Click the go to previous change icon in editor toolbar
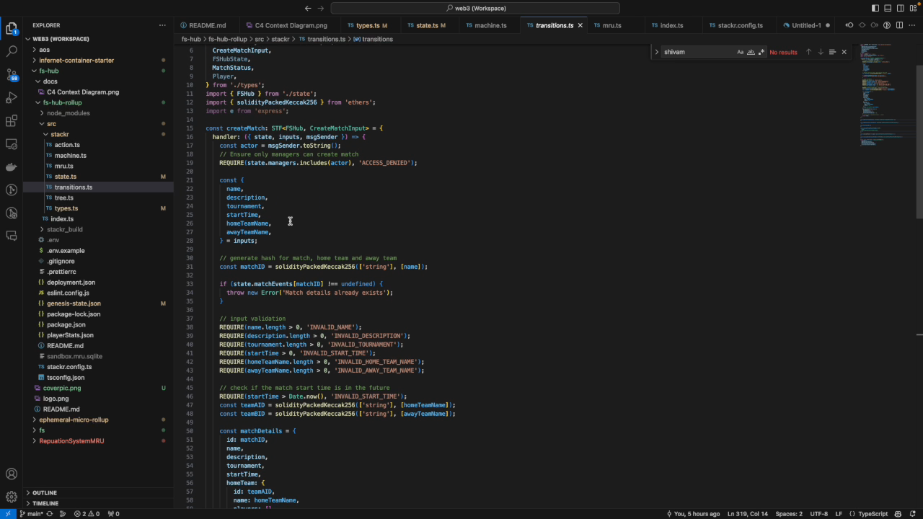 click(849, 25)
